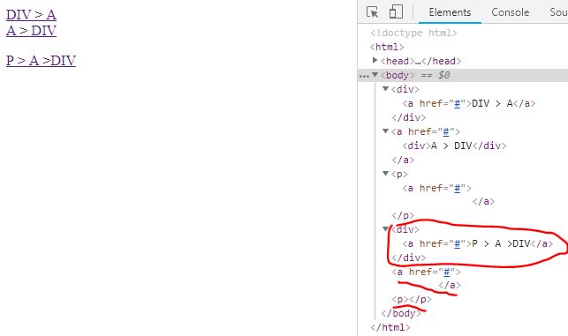Toggle the device toolbar icon
Screen dimensions: 568x336
(x=396, y=12)
